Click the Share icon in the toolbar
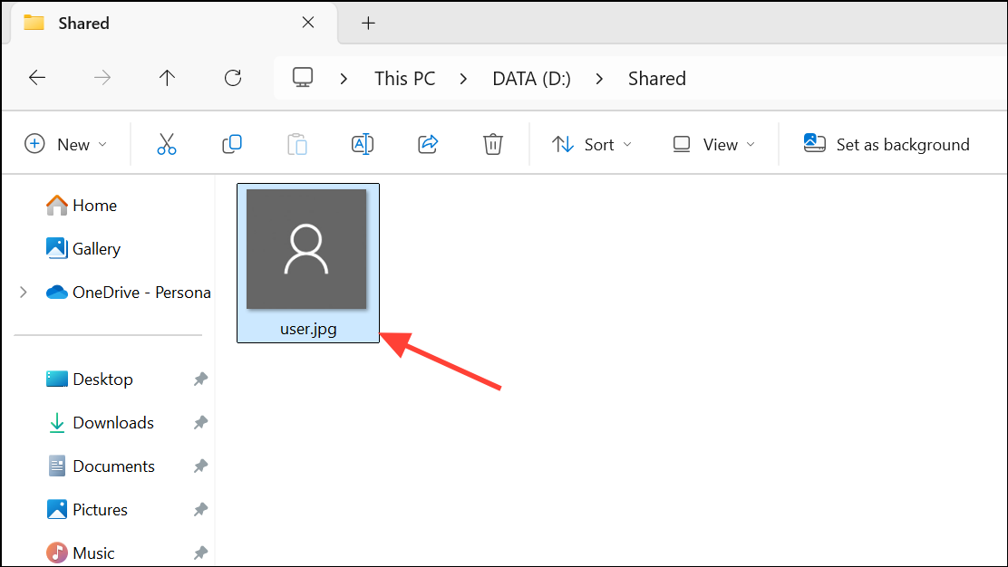The image size is (1008, 567). (427, 144)
